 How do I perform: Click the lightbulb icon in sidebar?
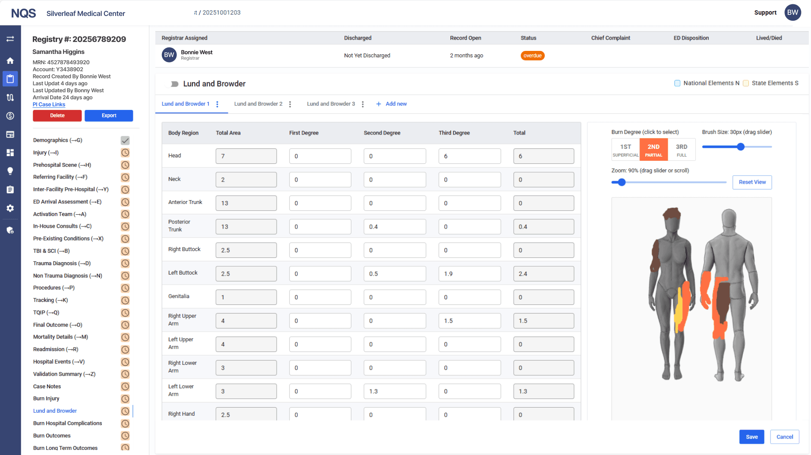click(x=10, y=171)
